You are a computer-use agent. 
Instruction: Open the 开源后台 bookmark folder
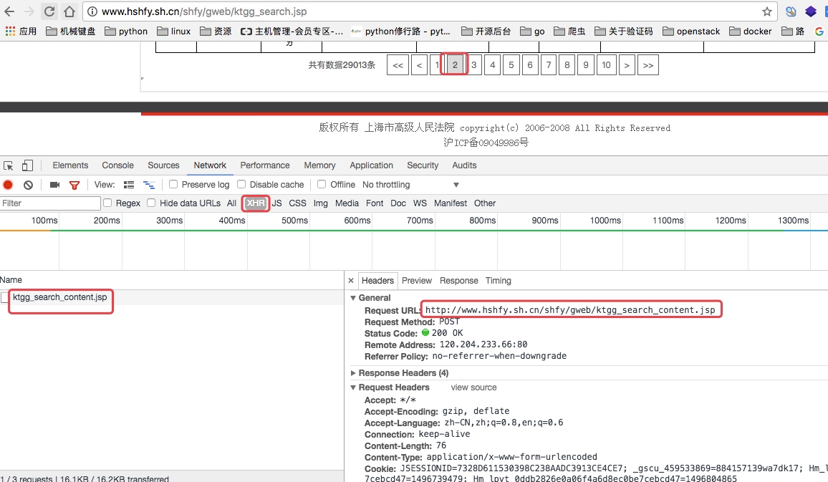tap(486, 31)
